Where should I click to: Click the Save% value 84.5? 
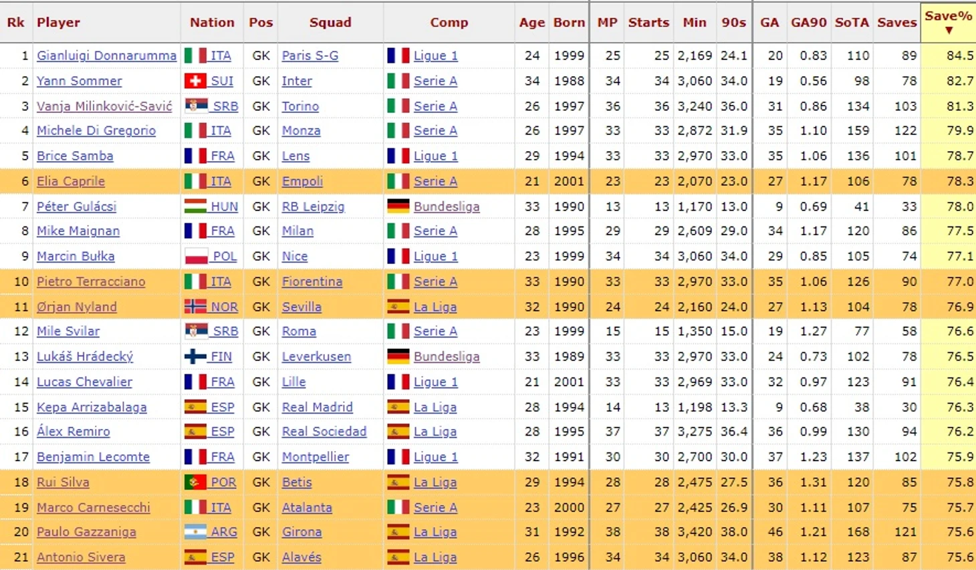point(960,55)
